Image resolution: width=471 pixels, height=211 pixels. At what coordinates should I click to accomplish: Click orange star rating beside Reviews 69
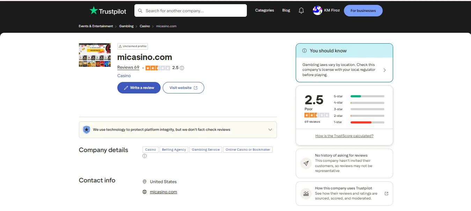(x=158, y=68)
